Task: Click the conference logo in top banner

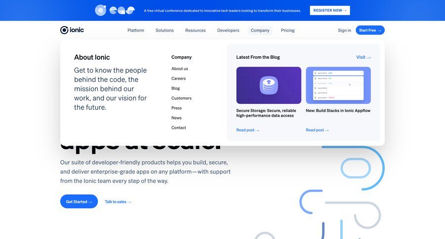Action: click(x=115, y=10)
